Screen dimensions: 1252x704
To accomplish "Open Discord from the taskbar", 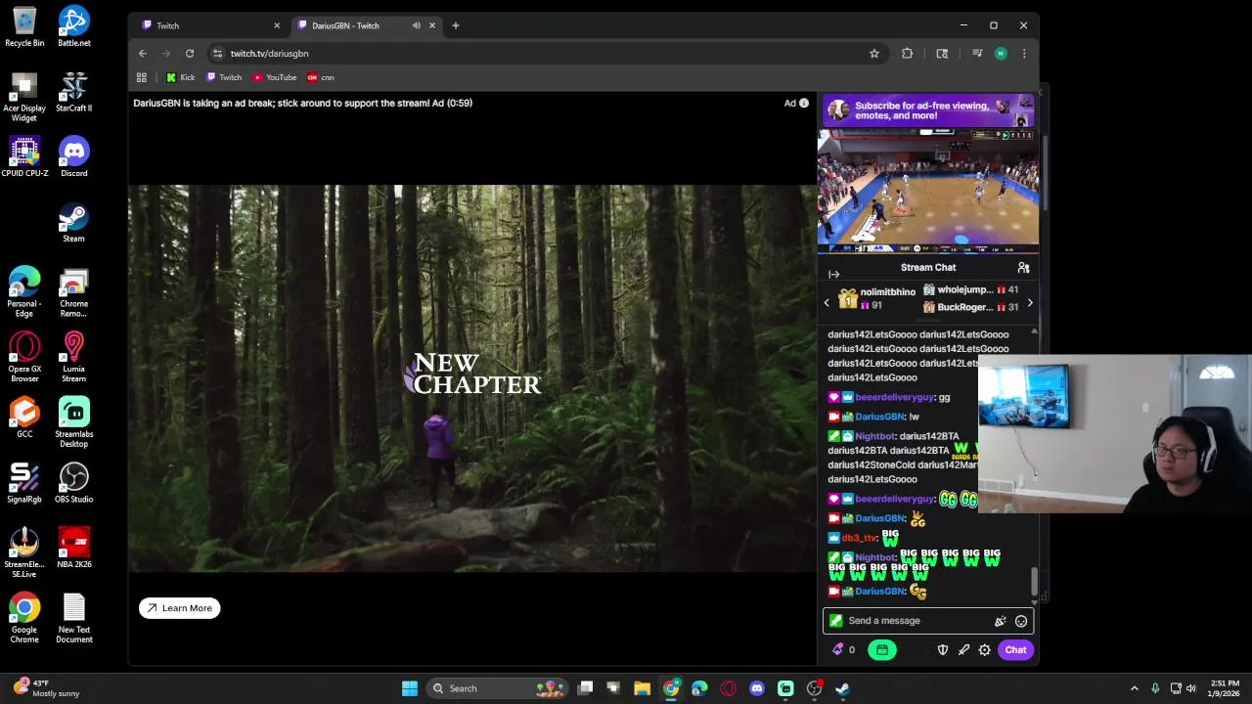I will pyautogui.click(x=757, y=688).
